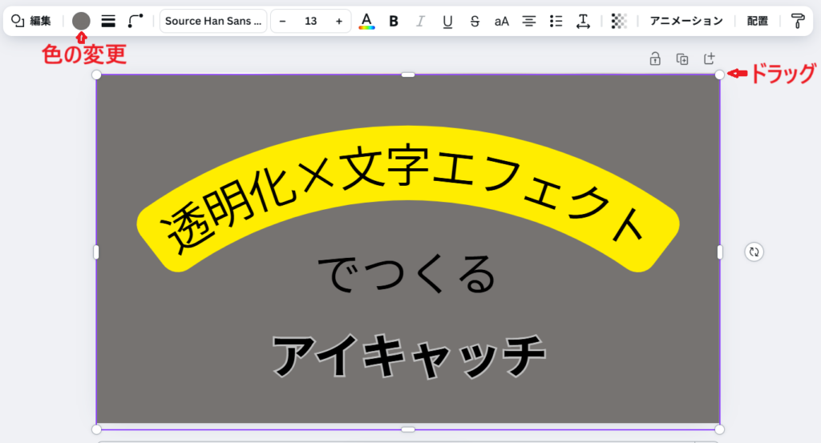Open the 配置 (position) menu
Viewport: 821px width, 443px height.
coord(757,21)
